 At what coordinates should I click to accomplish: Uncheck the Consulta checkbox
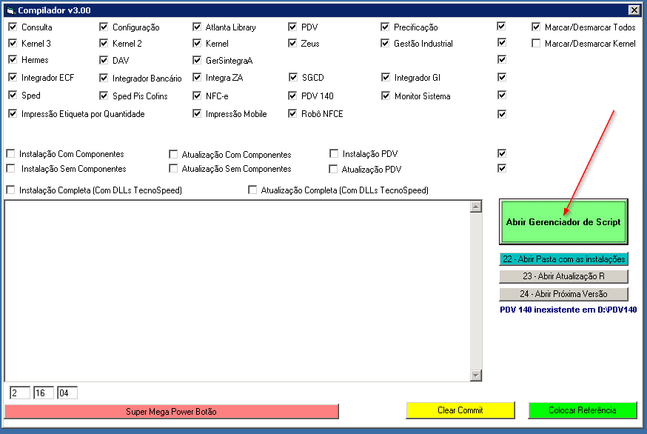click(x=13, y=27)
